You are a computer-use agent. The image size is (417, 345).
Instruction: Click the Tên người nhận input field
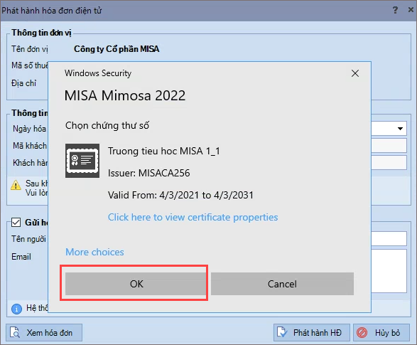coord(389,238)
